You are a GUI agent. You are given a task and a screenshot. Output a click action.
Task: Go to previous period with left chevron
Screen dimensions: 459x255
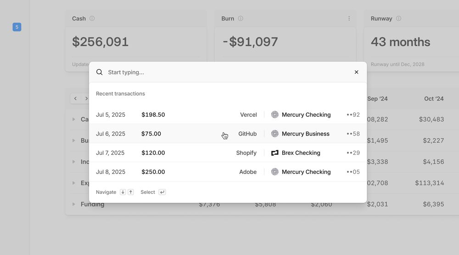76,98
